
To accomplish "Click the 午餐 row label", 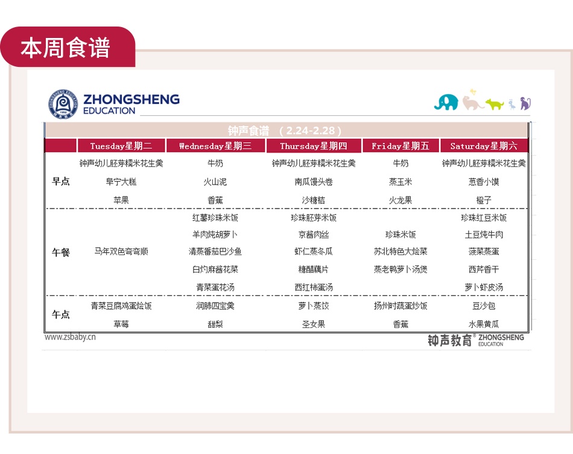I will click(61, 253).
